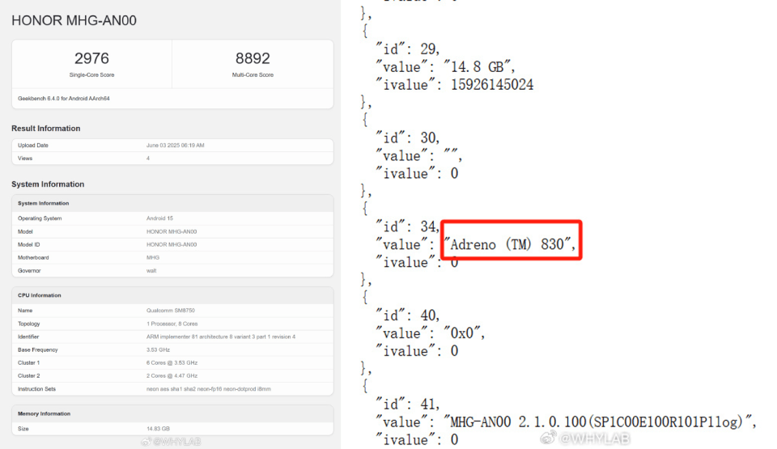Select the 2976 single-core score number
The width and height of the screenshot is (777, 449).
[91, 58]
